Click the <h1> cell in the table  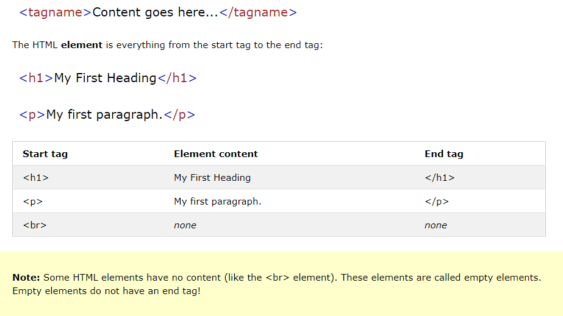coord(35,178)
